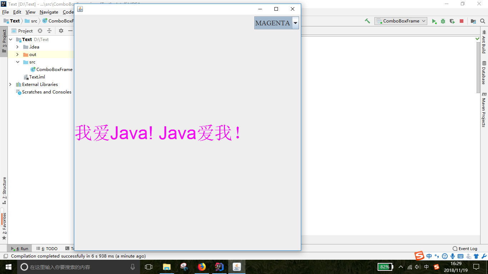
Task: Start debugging with the bug icon
Action: [x=443, y=21]
